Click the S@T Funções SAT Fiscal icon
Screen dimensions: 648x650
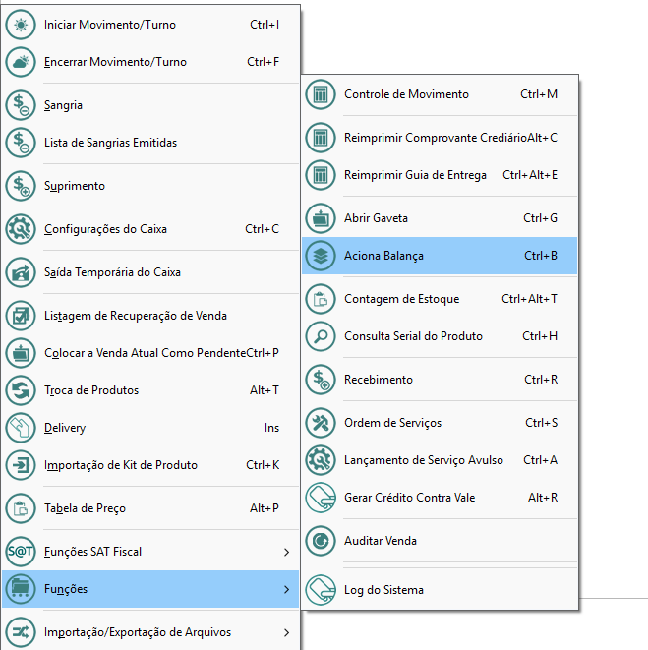coord(21,552)
